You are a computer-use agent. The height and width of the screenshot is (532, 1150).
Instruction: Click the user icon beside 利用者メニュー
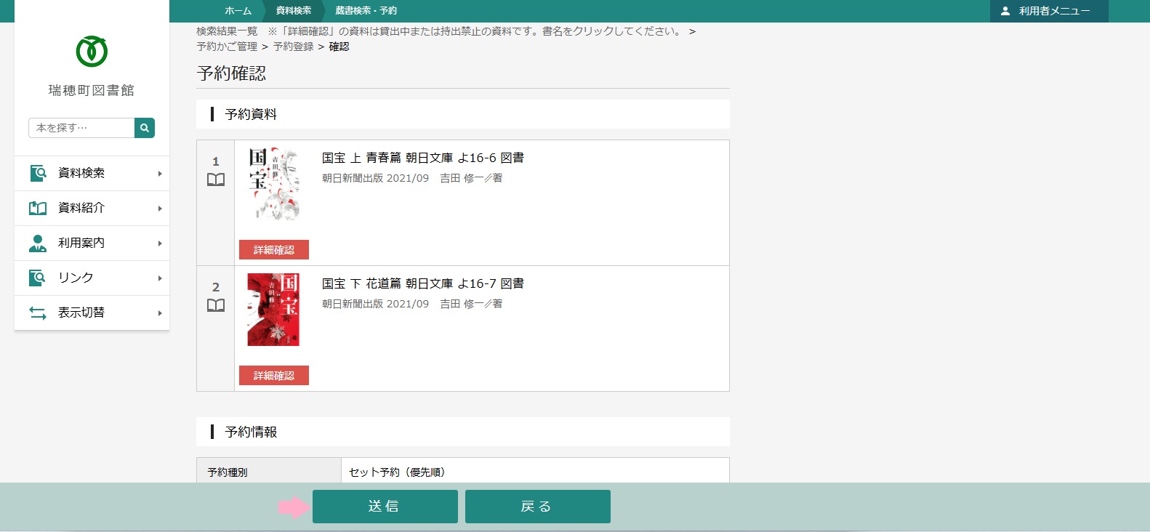pos(1005,11)
